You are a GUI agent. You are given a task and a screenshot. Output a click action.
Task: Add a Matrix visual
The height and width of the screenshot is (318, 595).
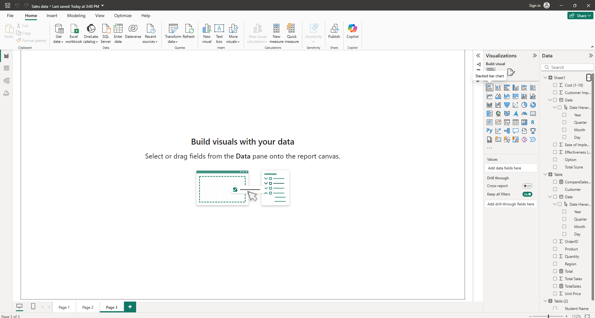pos(524,122)
